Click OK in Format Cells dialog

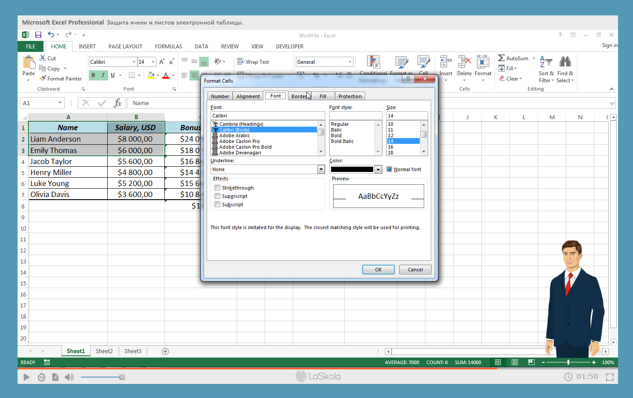(378, 270)
